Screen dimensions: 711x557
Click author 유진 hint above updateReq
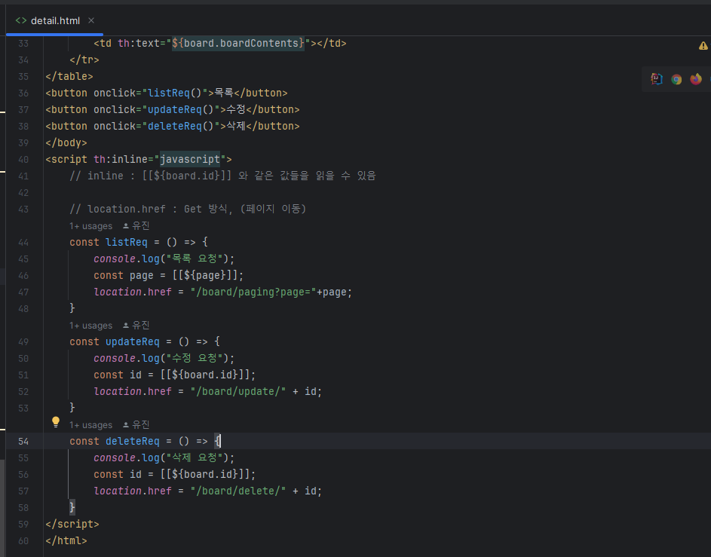coord(136,326)
